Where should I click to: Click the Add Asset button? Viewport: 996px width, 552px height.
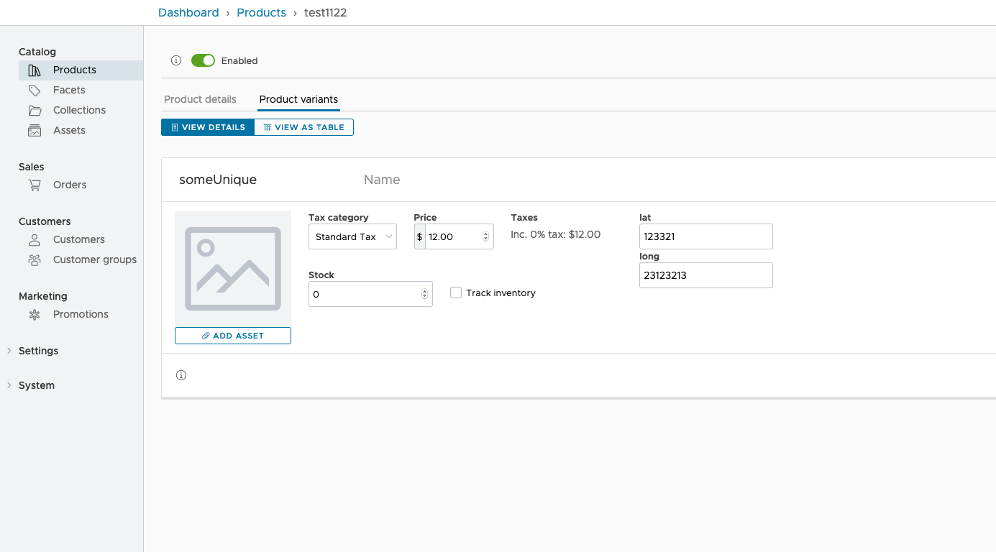(232, 335)
